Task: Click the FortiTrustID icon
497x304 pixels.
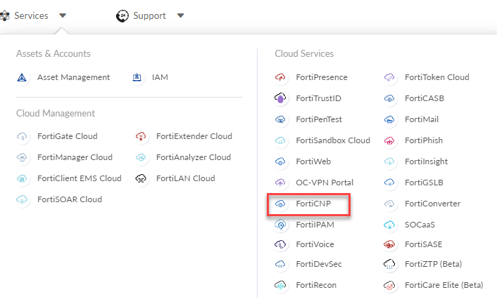Action: click(x=280, y=98)
